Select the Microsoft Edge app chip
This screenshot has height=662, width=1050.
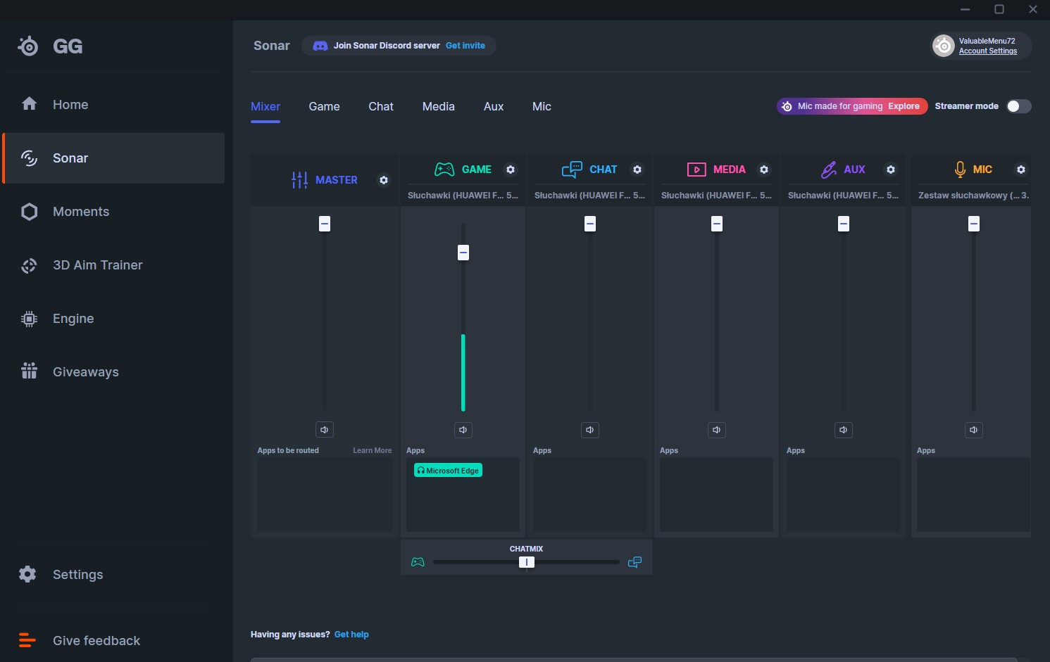pyautogui.click(x=448, y=471)
